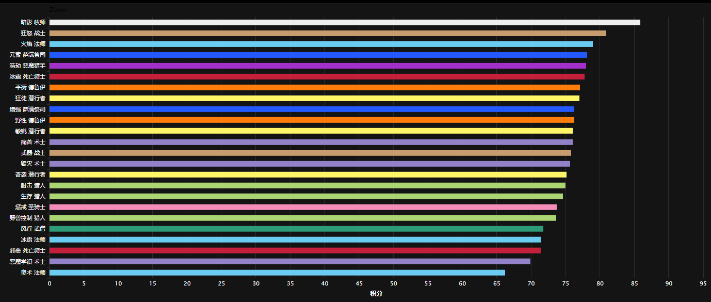Click the 邪恶 死亡骑士 axis label

click(27, 250)
